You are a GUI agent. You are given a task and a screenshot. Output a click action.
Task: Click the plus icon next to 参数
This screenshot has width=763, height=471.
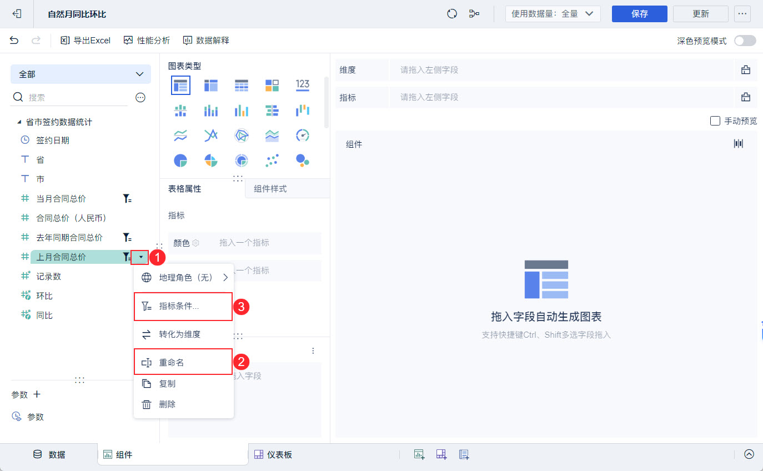pos(37,394)
